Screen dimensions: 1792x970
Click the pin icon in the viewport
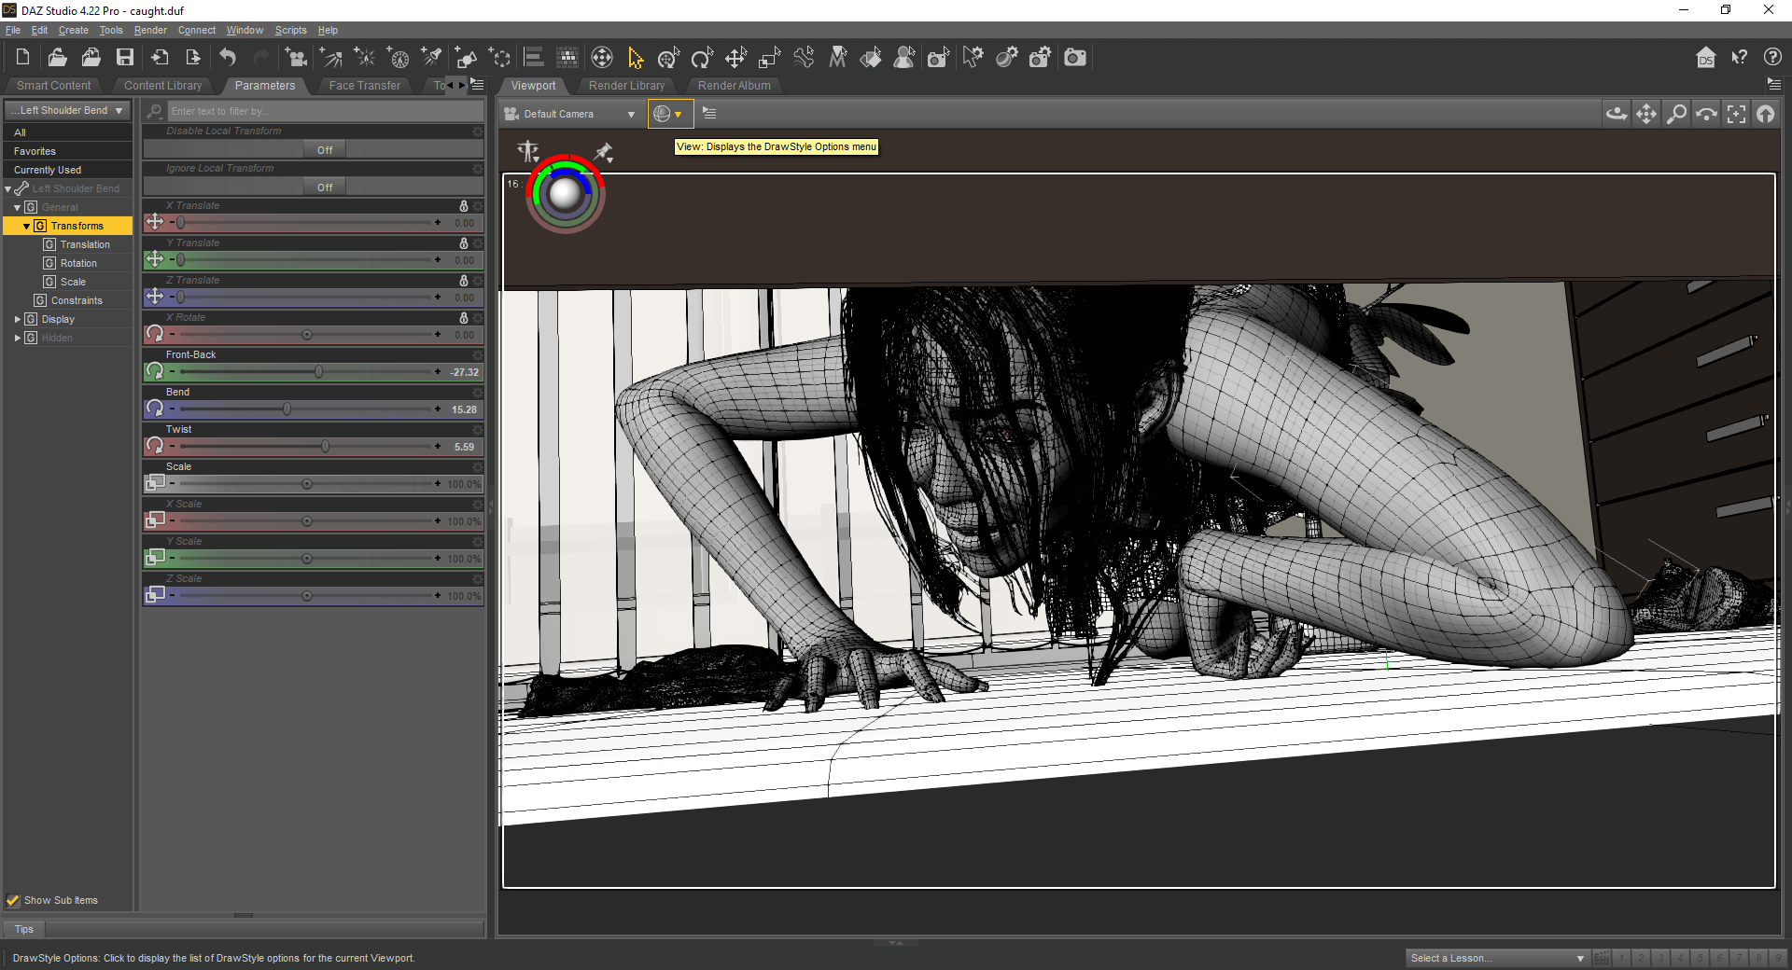[604, 152]
